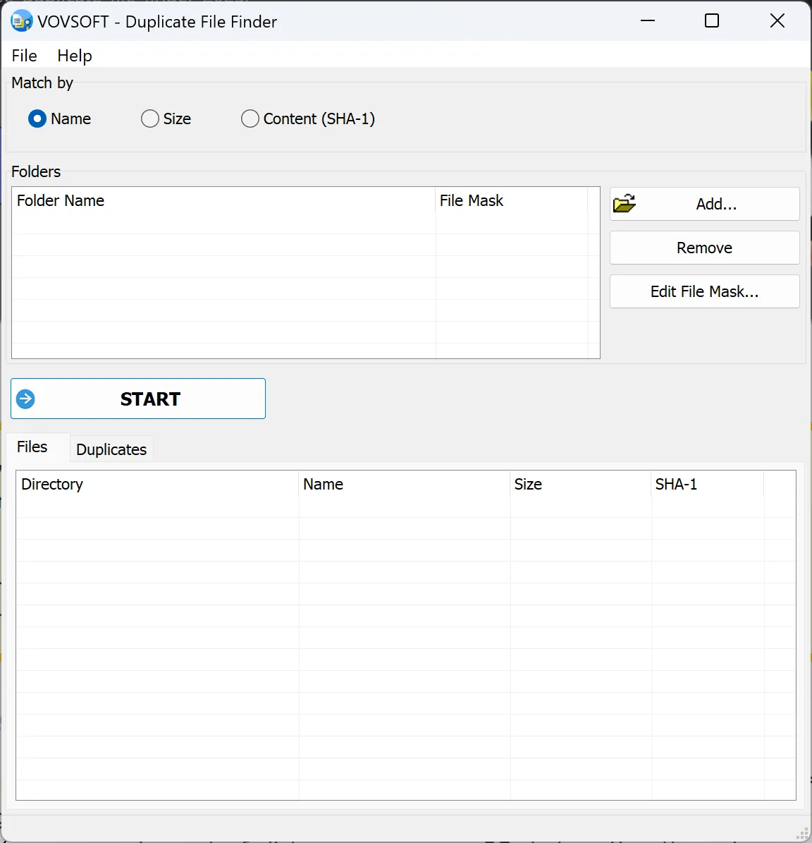The image size is (812, 843).
Task: Click the VOVSOFT app icon in title bar
Action: tap(21, 21)
